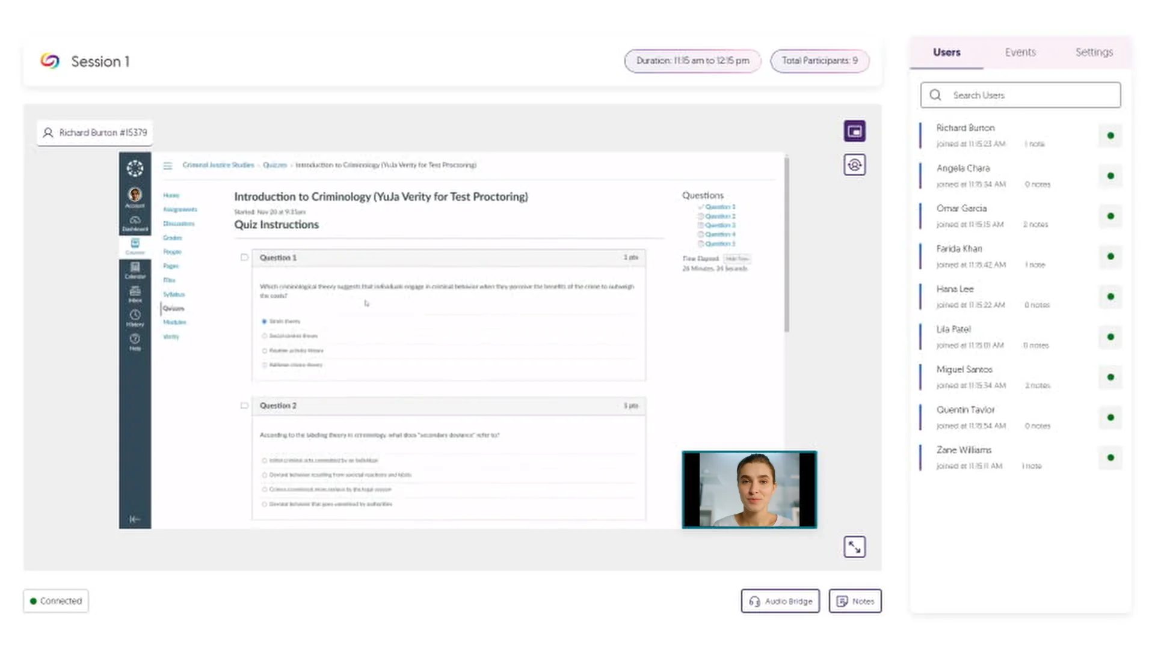Switch to the Events tab
This screenshot has width=1155, height=649.
pos(1020,52)
